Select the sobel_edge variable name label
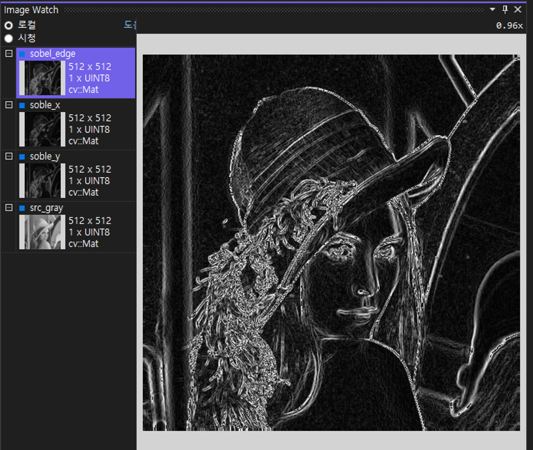 point(52,54)
